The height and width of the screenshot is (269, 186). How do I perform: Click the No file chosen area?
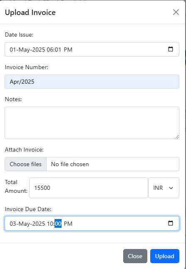point(113,164)
